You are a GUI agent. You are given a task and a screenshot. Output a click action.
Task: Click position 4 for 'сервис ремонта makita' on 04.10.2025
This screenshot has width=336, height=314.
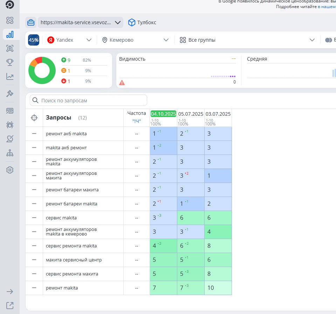pyautogui.click(x=163, y=246)
